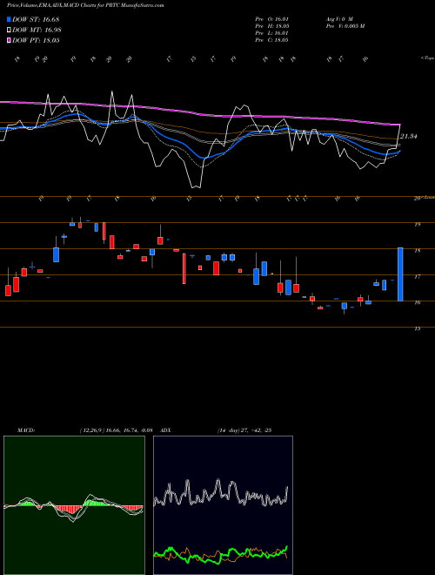Click the 'Pre V: 0.005 M' text
435x575 pixels.
345,26
